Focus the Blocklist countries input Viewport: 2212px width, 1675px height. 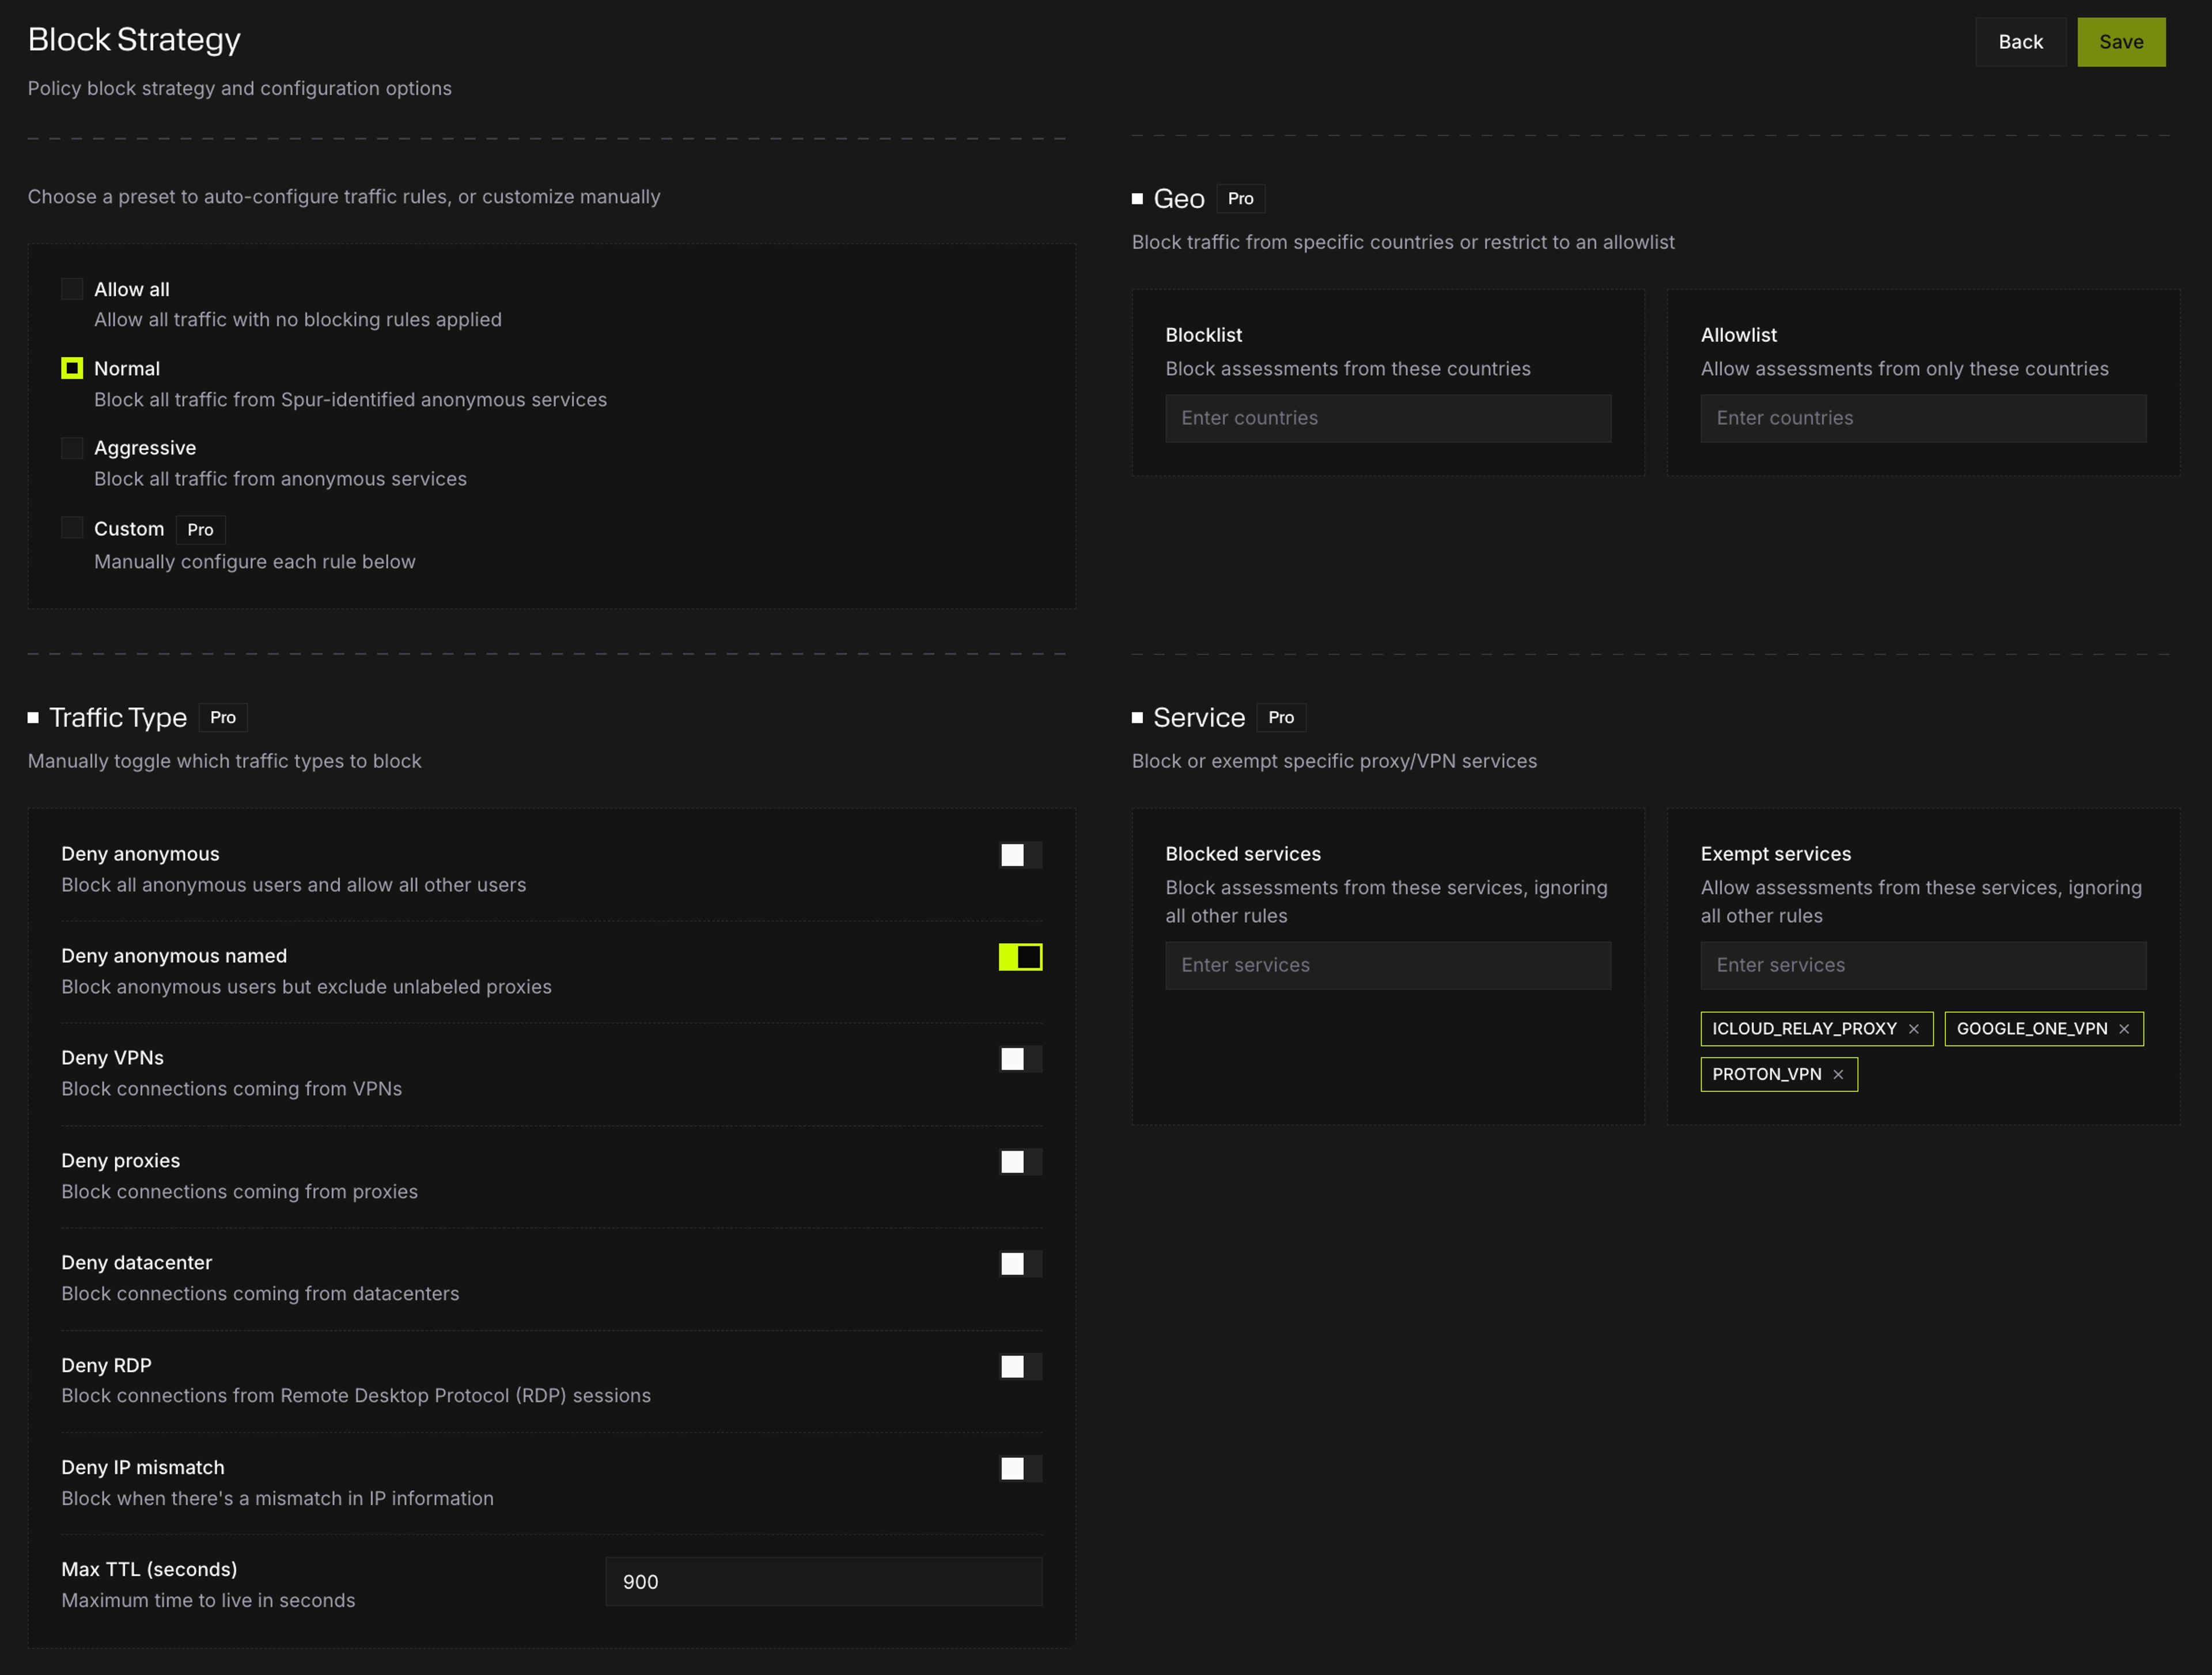pos(1388,418)
